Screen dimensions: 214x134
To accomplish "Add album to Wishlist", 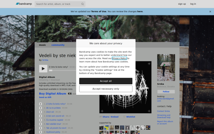I will 131,117.
